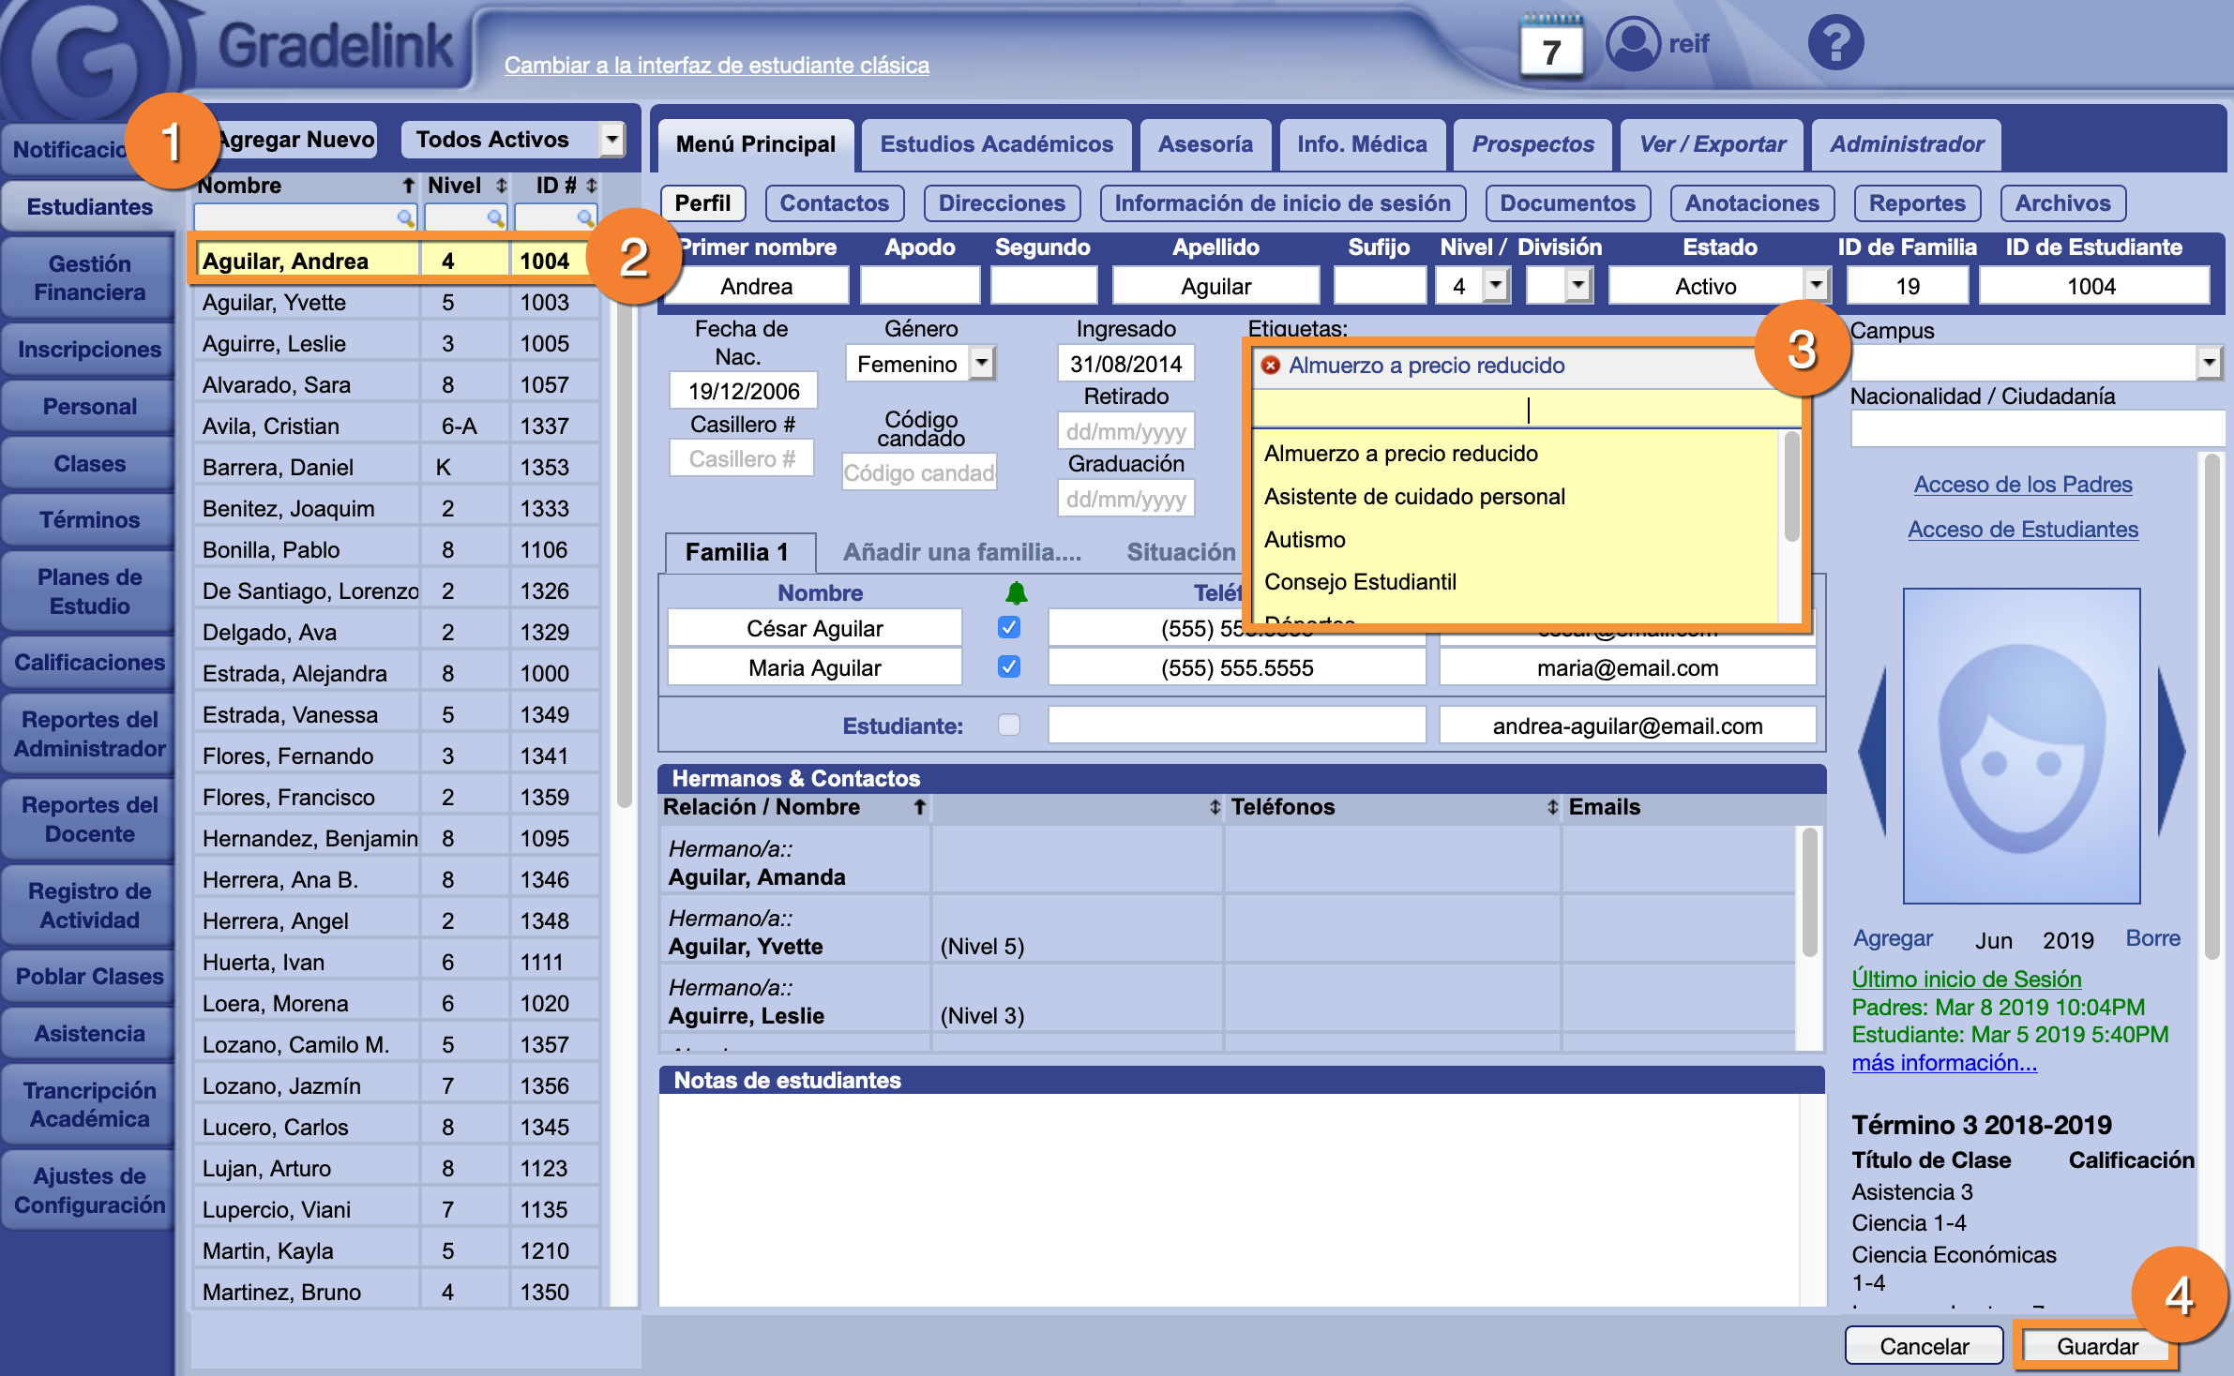The height and width of the screenshot is (1376, 2234).
Task: Open the Estado Activo dropdown
Action: coord(1816,285)
